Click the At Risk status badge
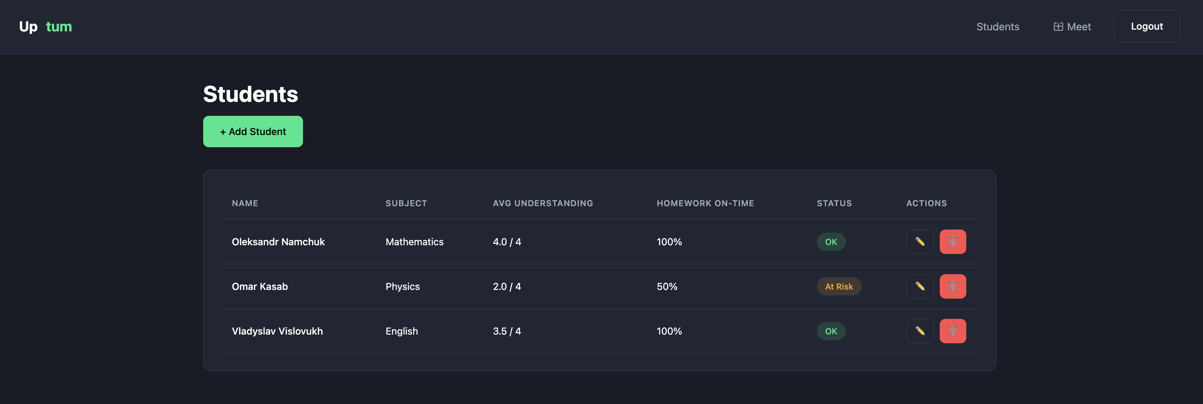This screenshot has width=1203, height=404. 839,286
